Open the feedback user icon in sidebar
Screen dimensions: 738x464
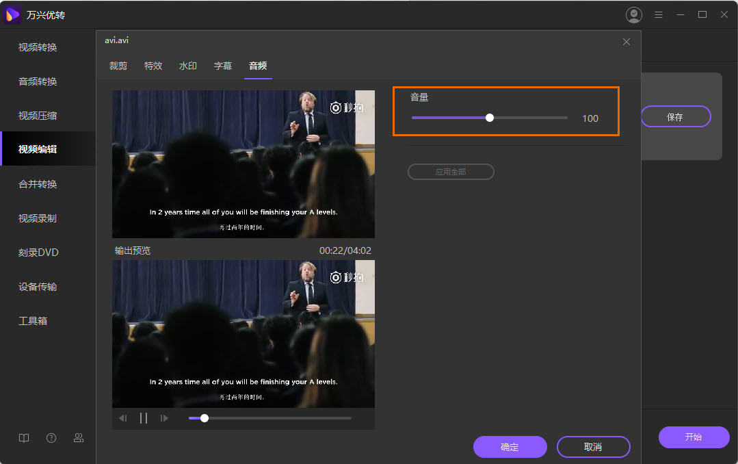(x=79, y=438)
